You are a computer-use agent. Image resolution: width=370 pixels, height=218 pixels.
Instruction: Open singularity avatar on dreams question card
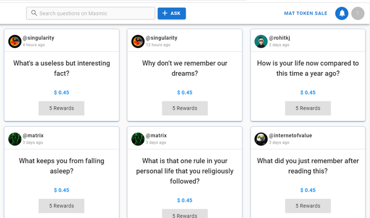[138, 42]
